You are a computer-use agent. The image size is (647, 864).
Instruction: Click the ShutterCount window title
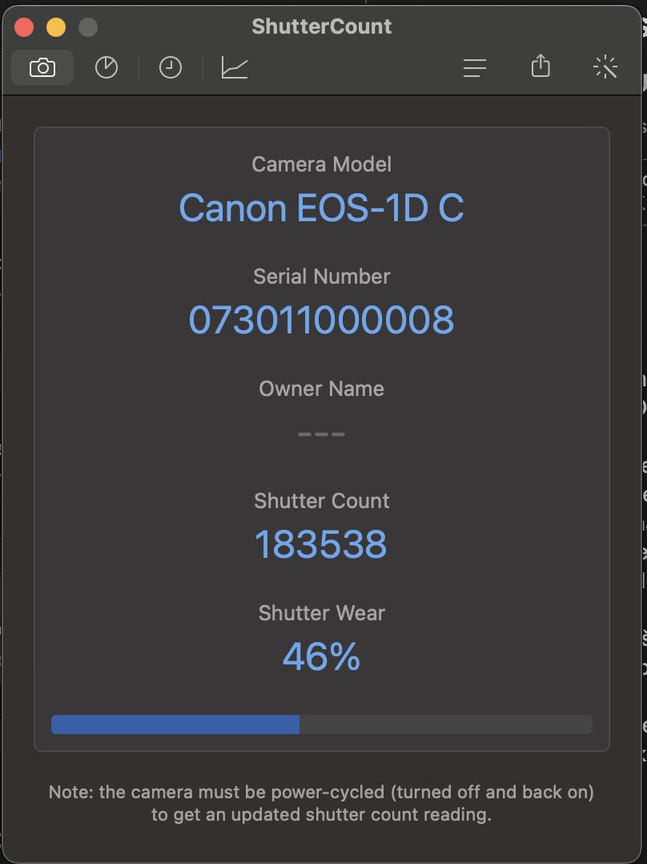coord(321,26)
